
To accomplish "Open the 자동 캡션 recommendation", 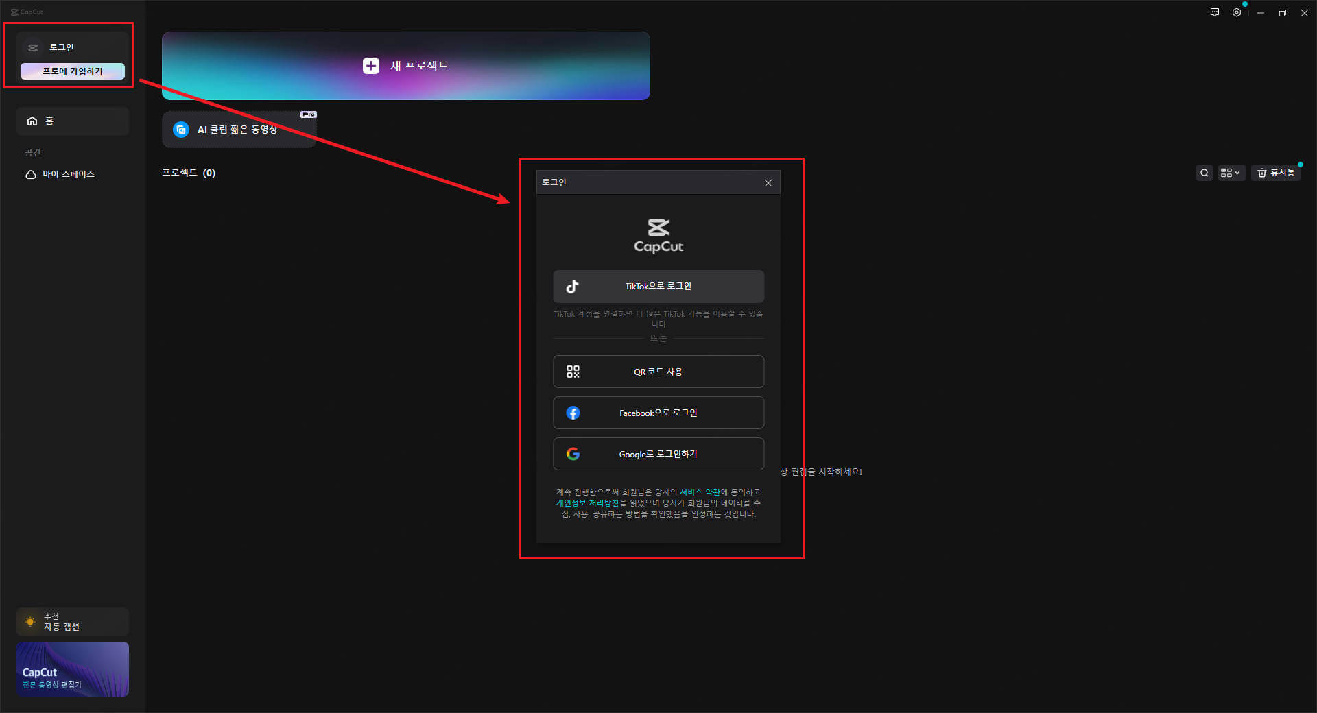I will (x=73, y=622).
